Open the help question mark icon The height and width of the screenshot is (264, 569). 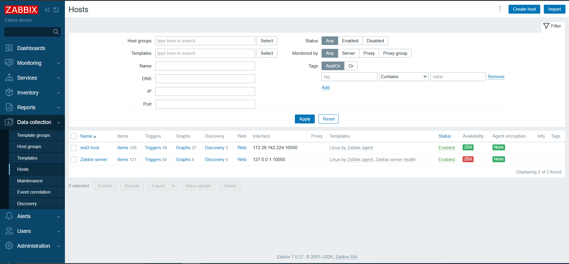[500, 9]
